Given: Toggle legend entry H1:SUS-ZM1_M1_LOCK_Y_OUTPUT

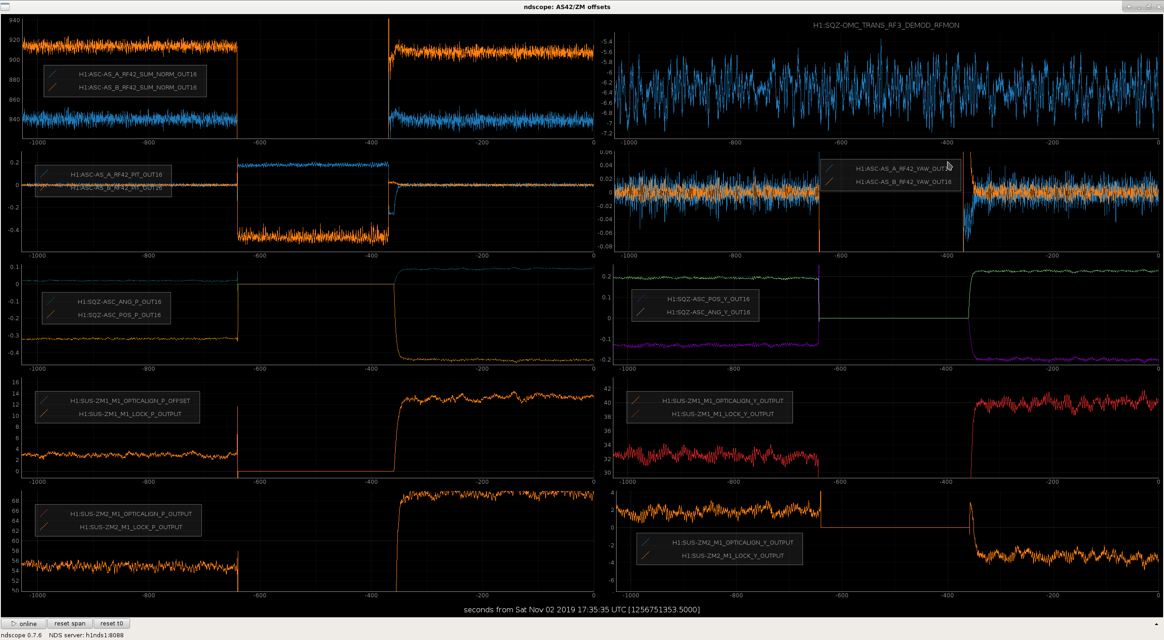Looking at the screenshot, I should coord(722,414).
